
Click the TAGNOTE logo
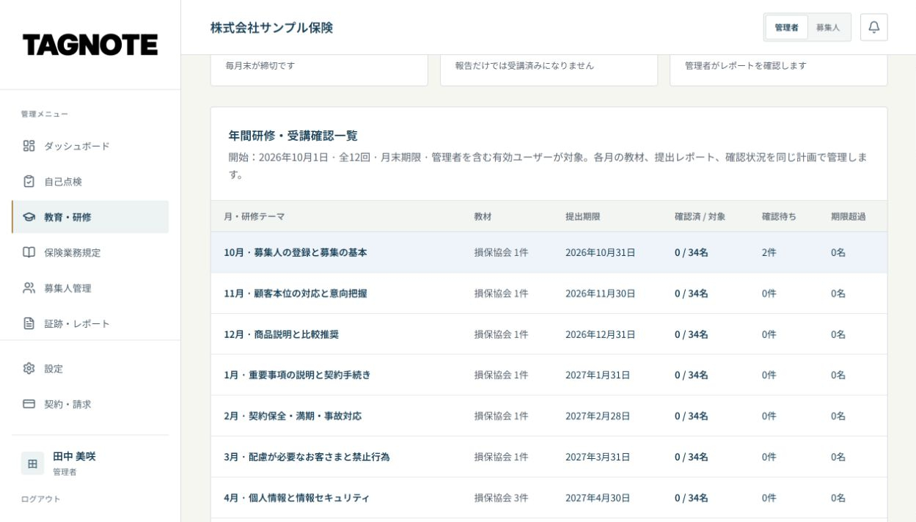90,45
